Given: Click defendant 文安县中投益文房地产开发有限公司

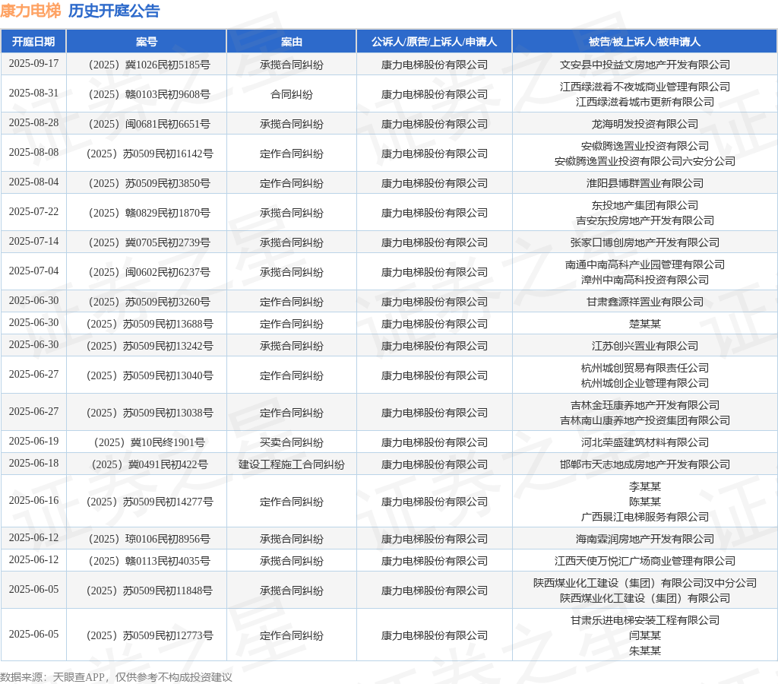Looking at the screenshot, I should [x=644, y=65].
